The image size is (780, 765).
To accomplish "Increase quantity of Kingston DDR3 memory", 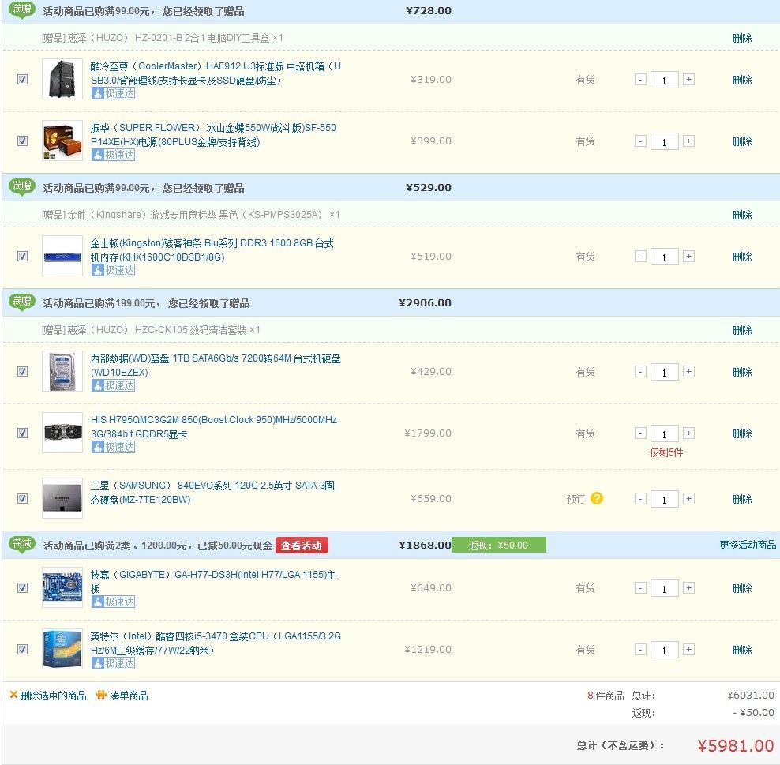I will [688, 257].
